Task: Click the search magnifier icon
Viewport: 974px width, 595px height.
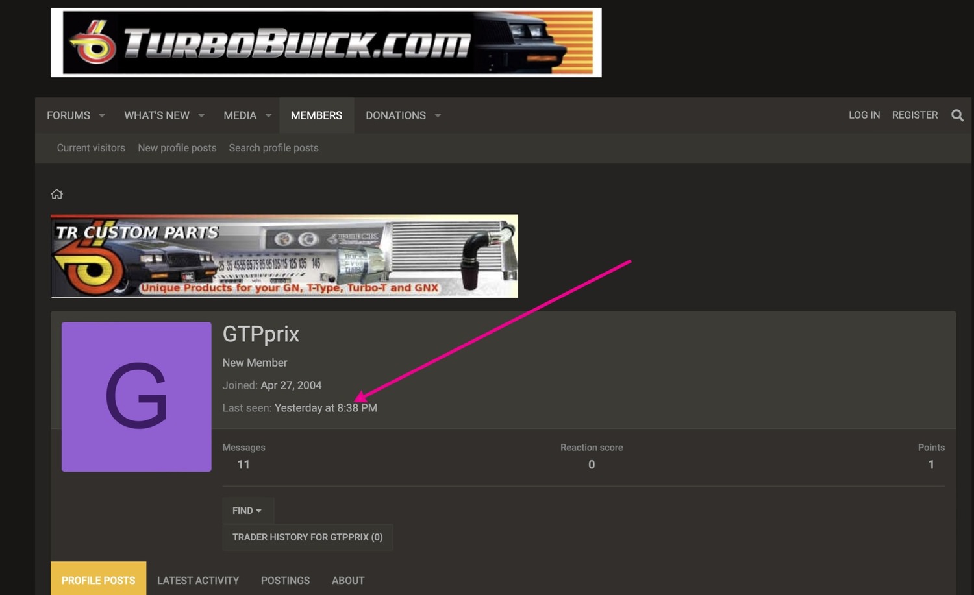Action: coord(957,115)
